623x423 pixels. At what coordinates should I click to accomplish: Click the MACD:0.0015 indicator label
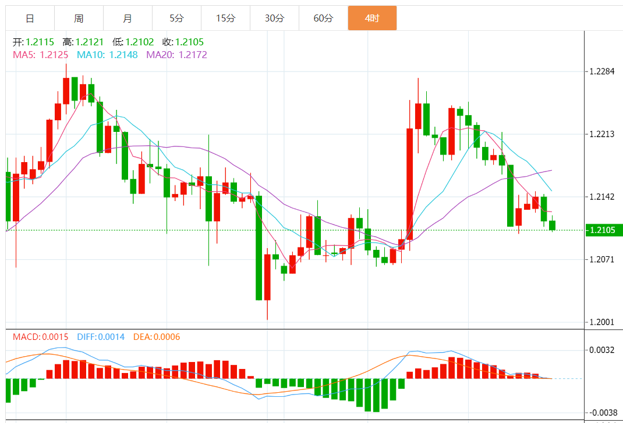coord(41,337)
